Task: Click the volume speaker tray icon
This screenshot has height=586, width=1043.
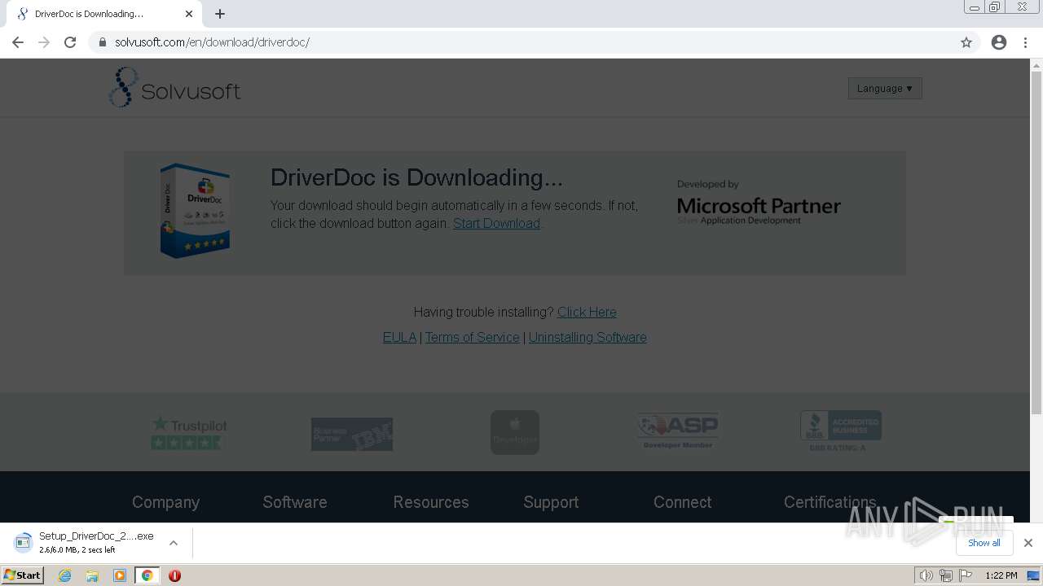Action: point(926,575)
